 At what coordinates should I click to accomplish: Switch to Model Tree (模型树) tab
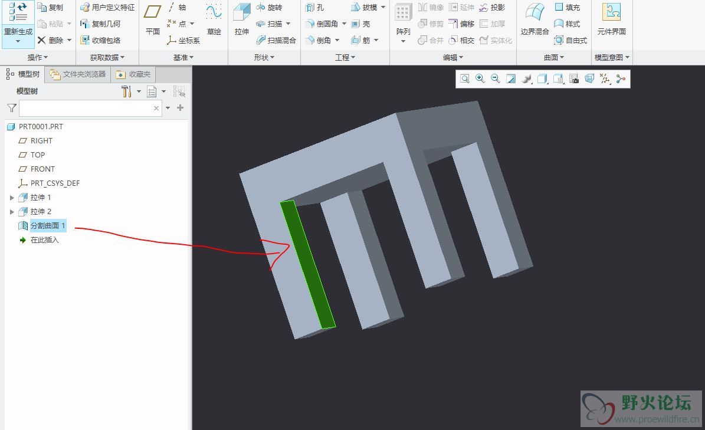[23, 74]
